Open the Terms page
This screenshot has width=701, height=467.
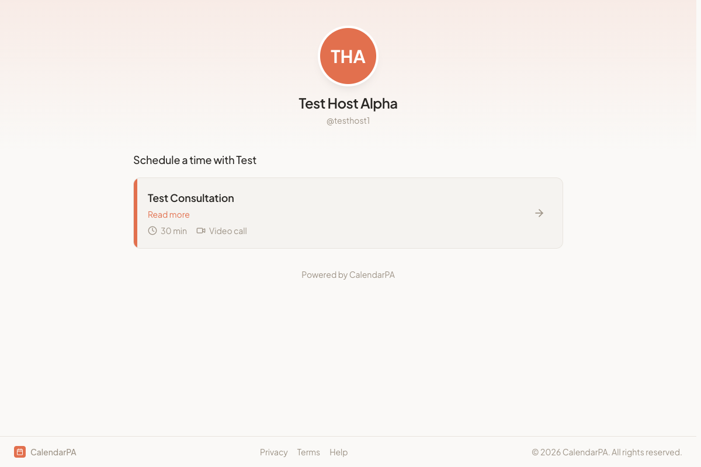tap(308, 452)
